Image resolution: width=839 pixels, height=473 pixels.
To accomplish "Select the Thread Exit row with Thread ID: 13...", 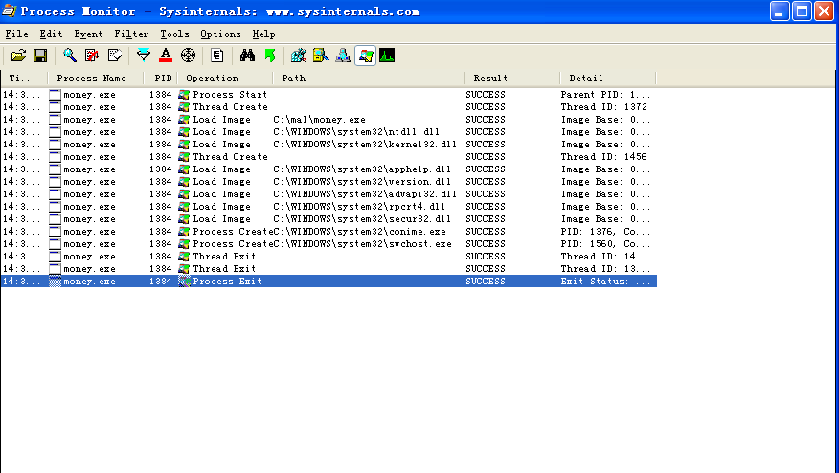I will coord(329,269).
